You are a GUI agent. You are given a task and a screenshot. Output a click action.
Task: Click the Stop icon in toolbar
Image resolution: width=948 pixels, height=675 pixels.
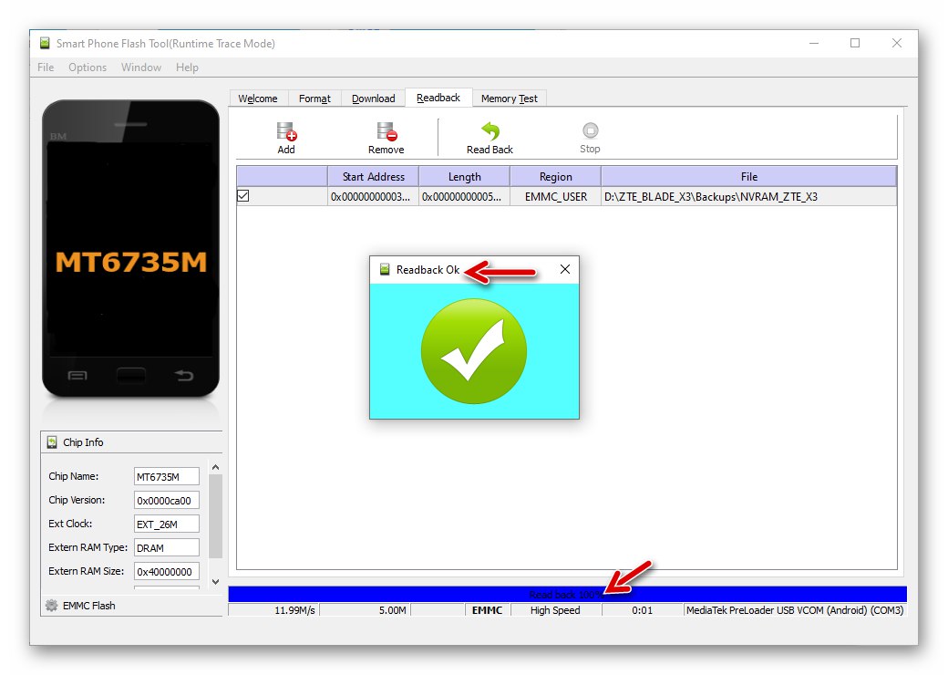click(x=590, y=130)
